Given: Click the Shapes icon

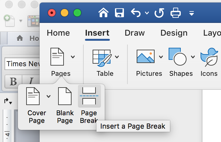Looking at the screenshot, I should (x=178, y=57).
